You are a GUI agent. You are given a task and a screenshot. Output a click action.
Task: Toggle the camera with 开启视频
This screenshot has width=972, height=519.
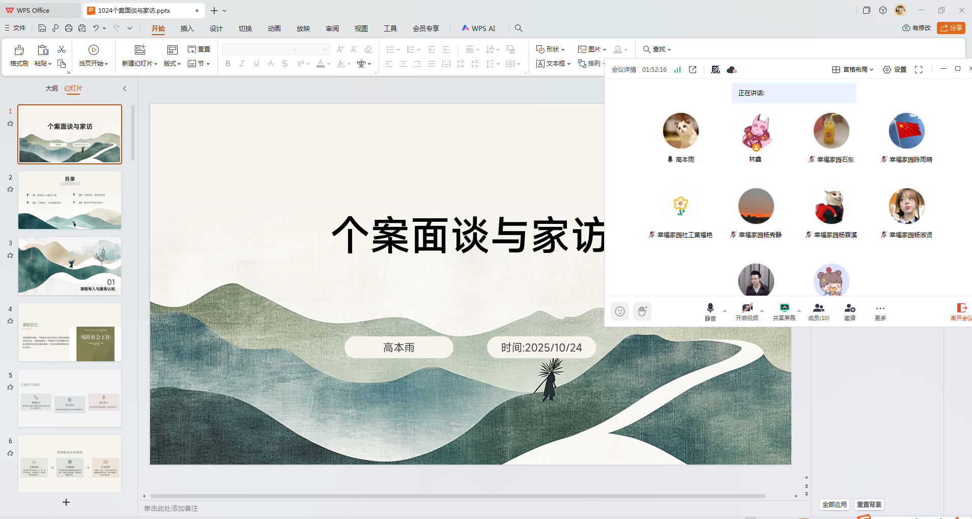click(747, 308)
